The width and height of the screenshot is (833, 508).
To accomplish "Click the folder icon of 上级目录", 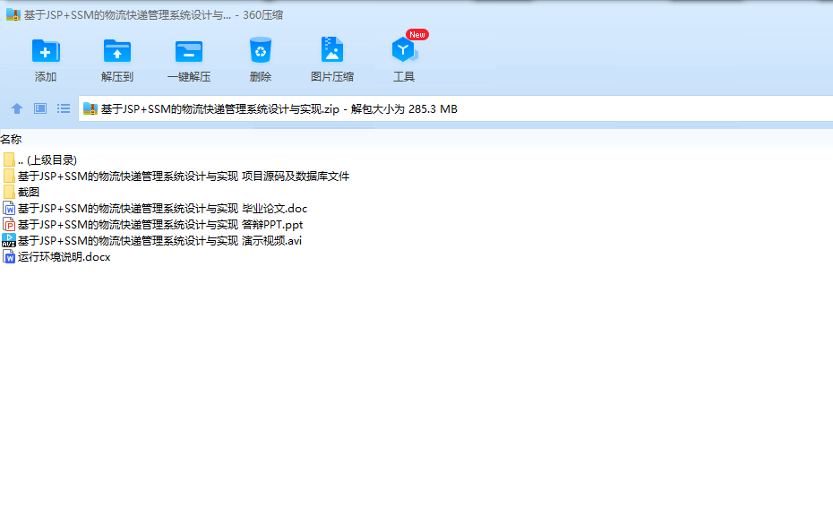I will tap(9, 159).
